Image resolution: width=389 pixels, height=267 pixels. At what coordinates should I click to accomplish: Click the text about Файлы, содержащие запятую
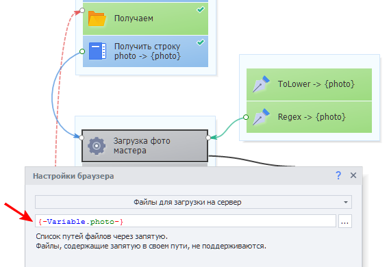[x=151, y=246]
